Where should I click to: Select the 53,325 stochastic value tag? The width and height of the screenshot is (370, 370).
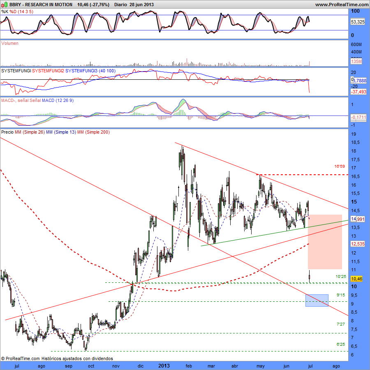click(358, 22)
